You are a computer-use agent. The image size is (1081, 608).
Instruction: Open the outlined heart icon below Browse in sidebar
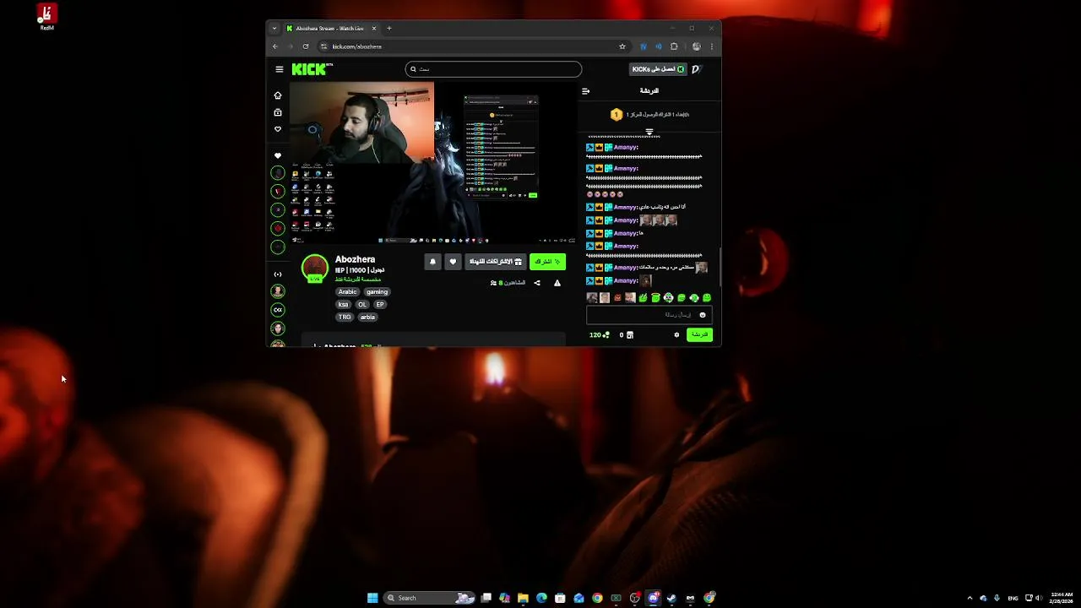tap(278, 129)
